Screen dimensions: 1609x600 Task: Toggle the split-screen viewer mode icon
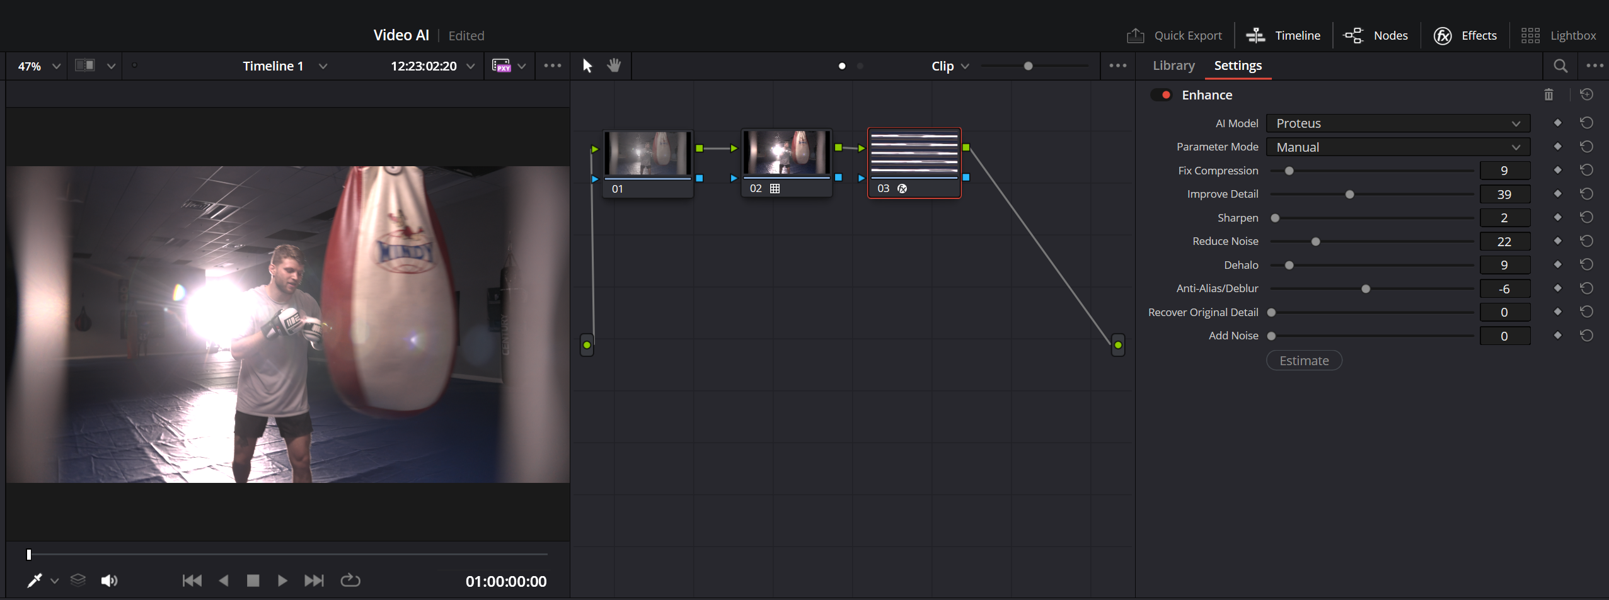(85, 65)
